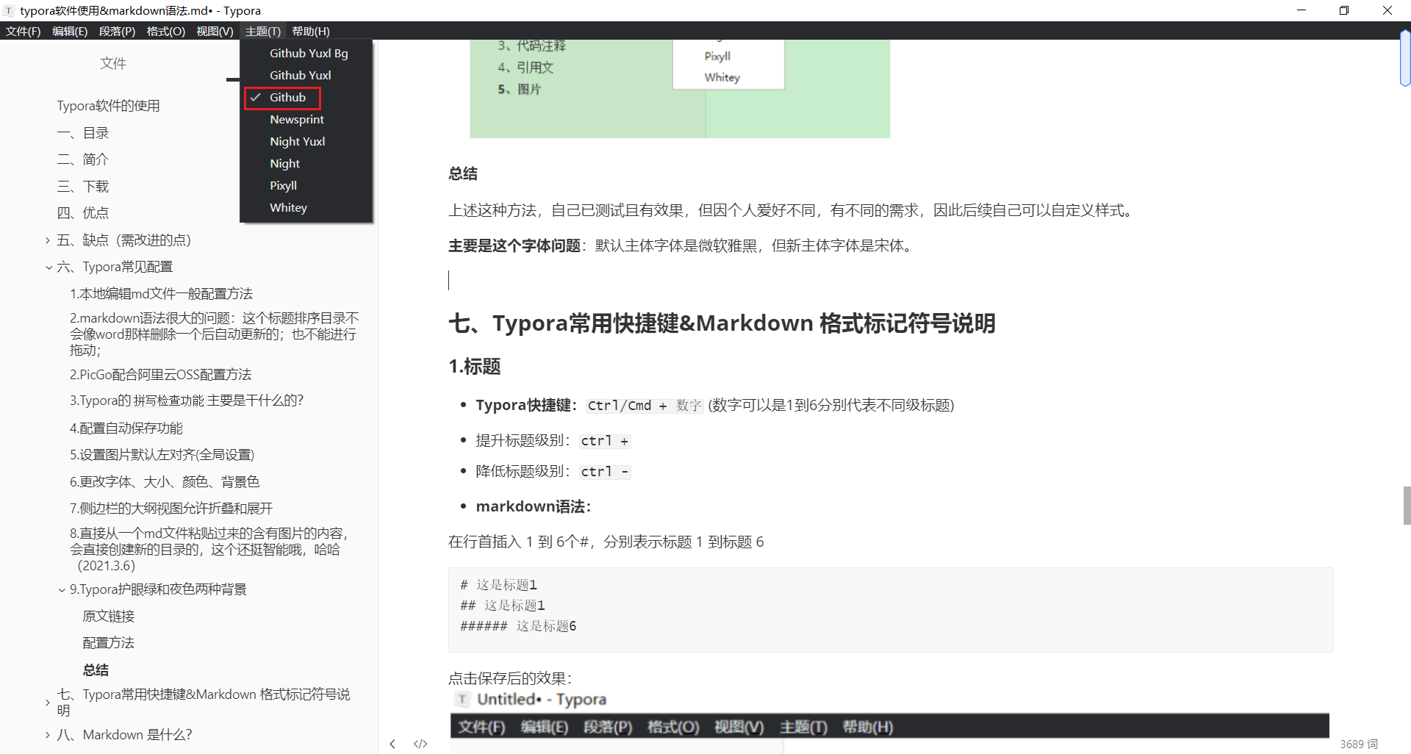Collapse the 9.Typora护眼绿和夜色两种背景 outline item
The image size is (1411, 754).
click(x=62, y=589)
